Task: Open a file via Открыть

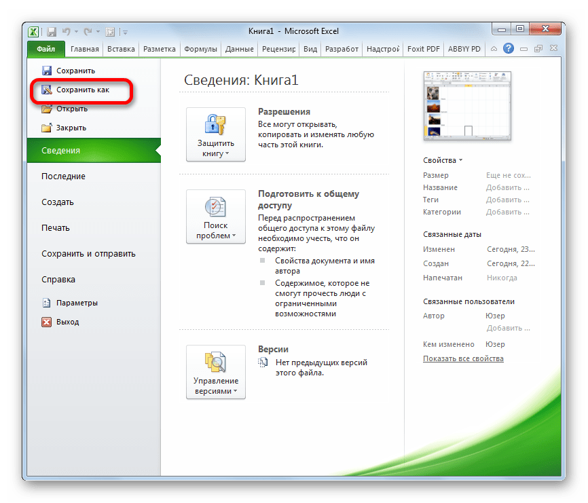Action: tap(71, 109)
